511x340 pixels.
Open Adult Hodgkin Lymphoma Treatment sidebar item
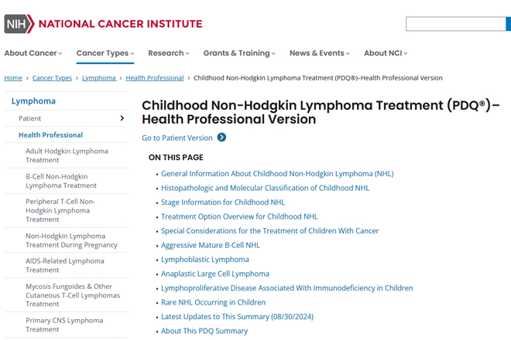point(67,155)
